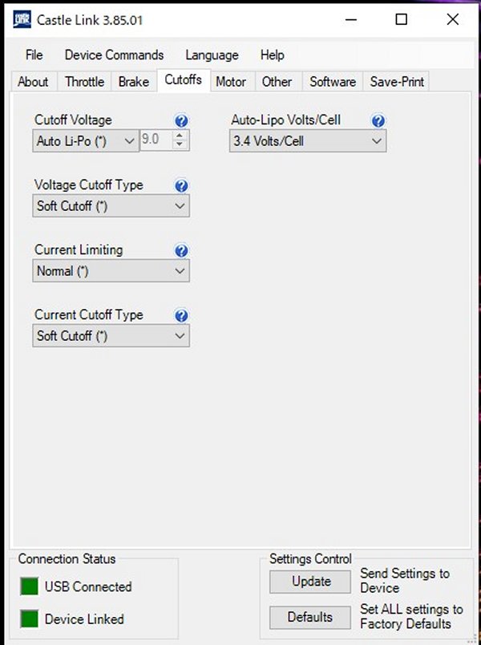The image size is (481, 645).
Task: Click the USB Connected green indicator
Action: [29, 586]
